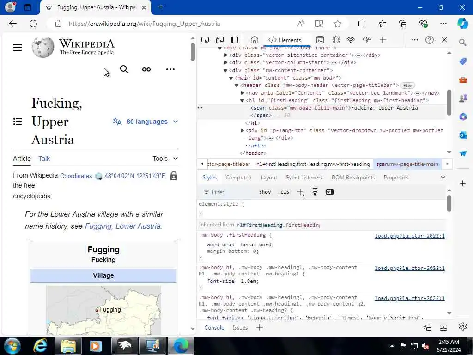Toggle device emulation icon in DevTools
This screenshot has width=473, height=355.
click(219, 40)
